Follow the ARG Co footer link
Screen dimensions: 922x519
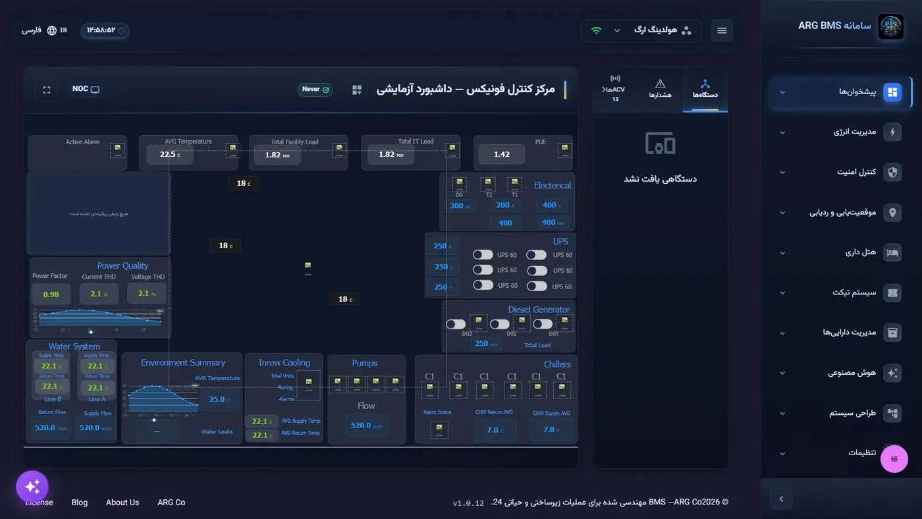171,503
